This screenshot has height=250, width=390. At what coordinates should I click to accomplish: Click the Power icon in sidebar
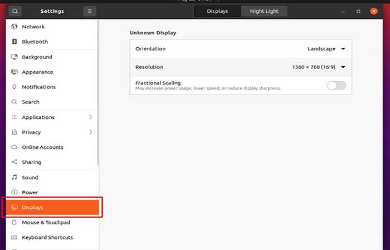pos(14,192)
